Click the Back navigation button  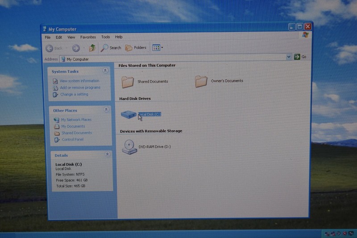[54, 48]
